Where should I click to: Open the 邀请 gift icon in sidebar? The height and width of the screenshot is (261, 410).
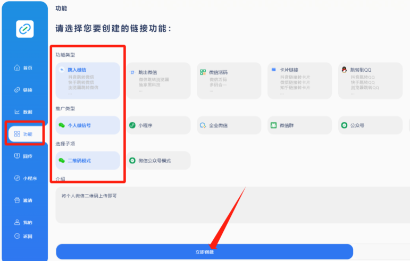coord(17,200)
